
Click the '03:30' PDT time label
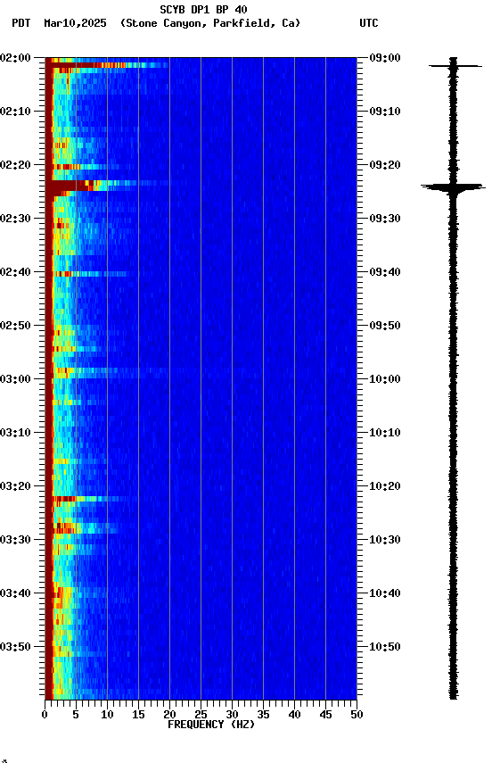coord(15,540)
